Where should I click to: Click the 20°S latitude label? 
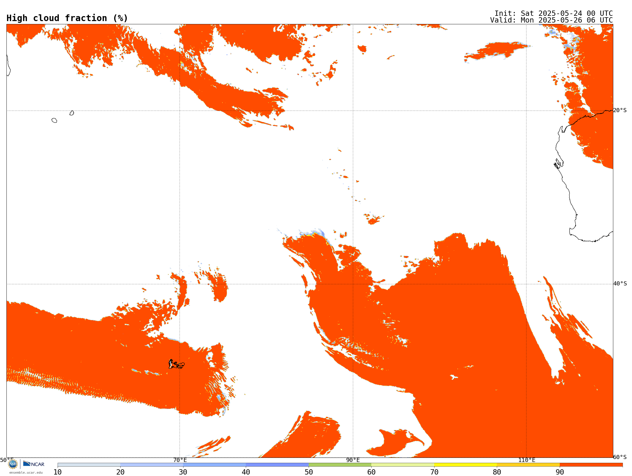tap(620, 110)
